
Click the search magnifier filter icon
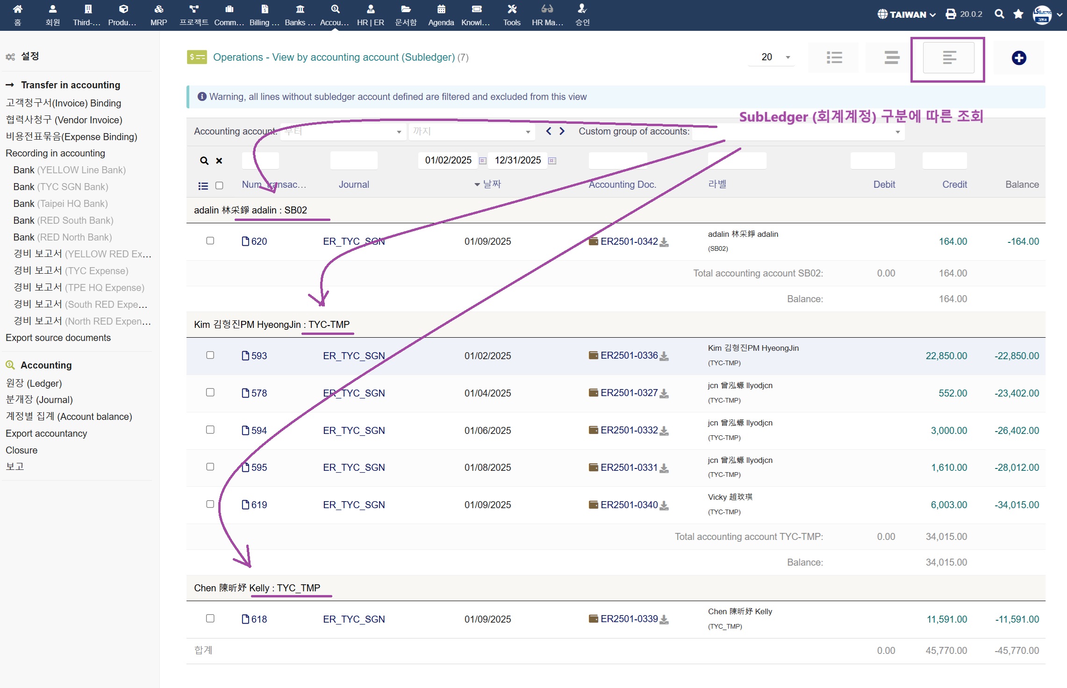[x=204, y=161]
